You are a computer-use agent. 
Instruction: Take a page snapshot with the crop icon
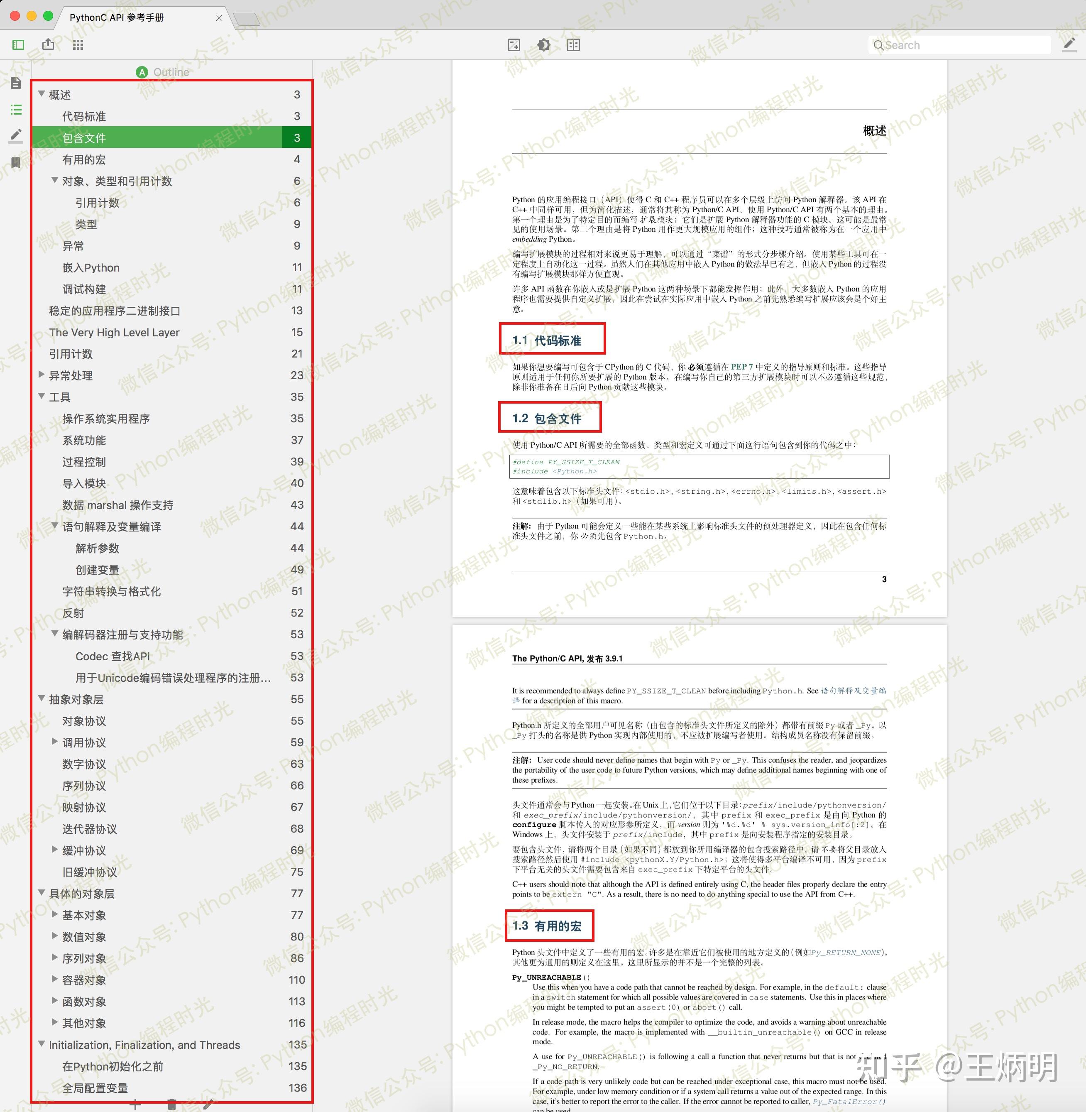[514, 44]
